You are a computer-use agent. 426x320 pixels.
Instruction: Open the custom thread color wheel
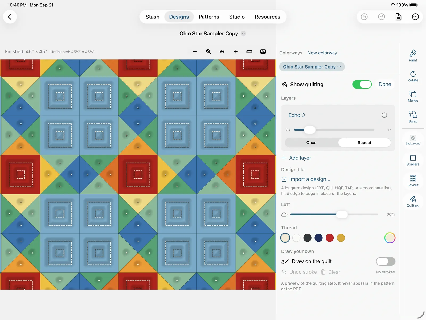(390, 238)
